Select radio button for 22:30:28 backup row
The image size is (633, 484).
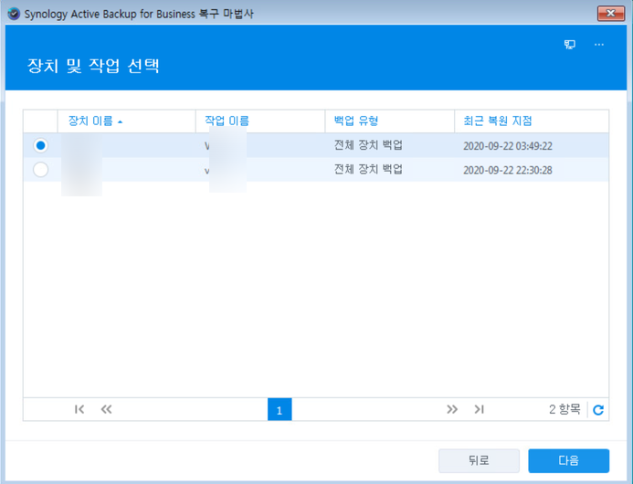click(40, 170)
